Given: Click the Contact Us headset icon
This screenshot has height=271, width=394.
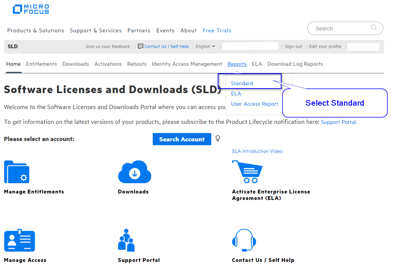Looking at the screenshot, I should 244,240.
